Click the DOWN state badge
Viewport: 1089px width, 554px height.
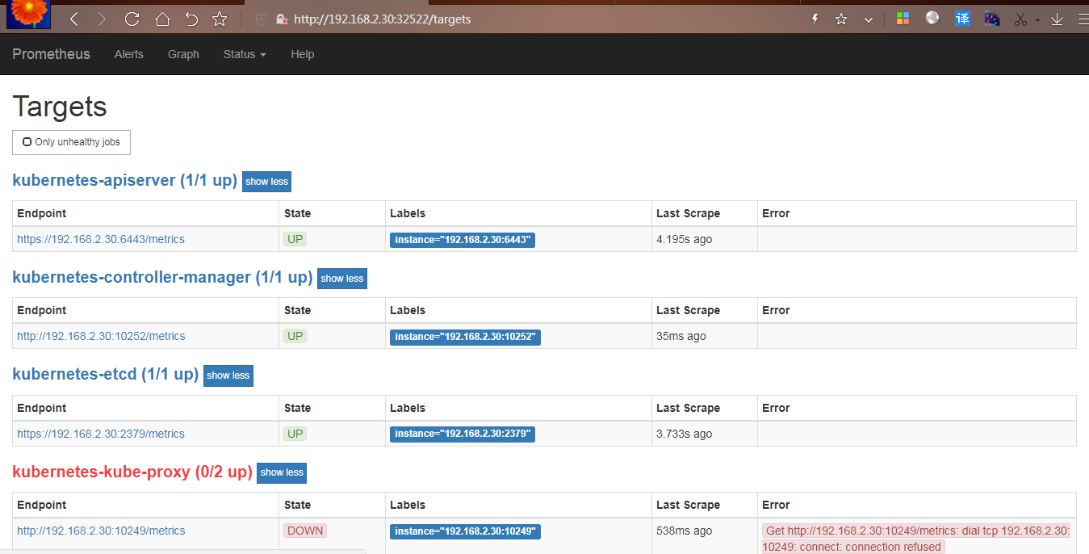click(305, 531)
